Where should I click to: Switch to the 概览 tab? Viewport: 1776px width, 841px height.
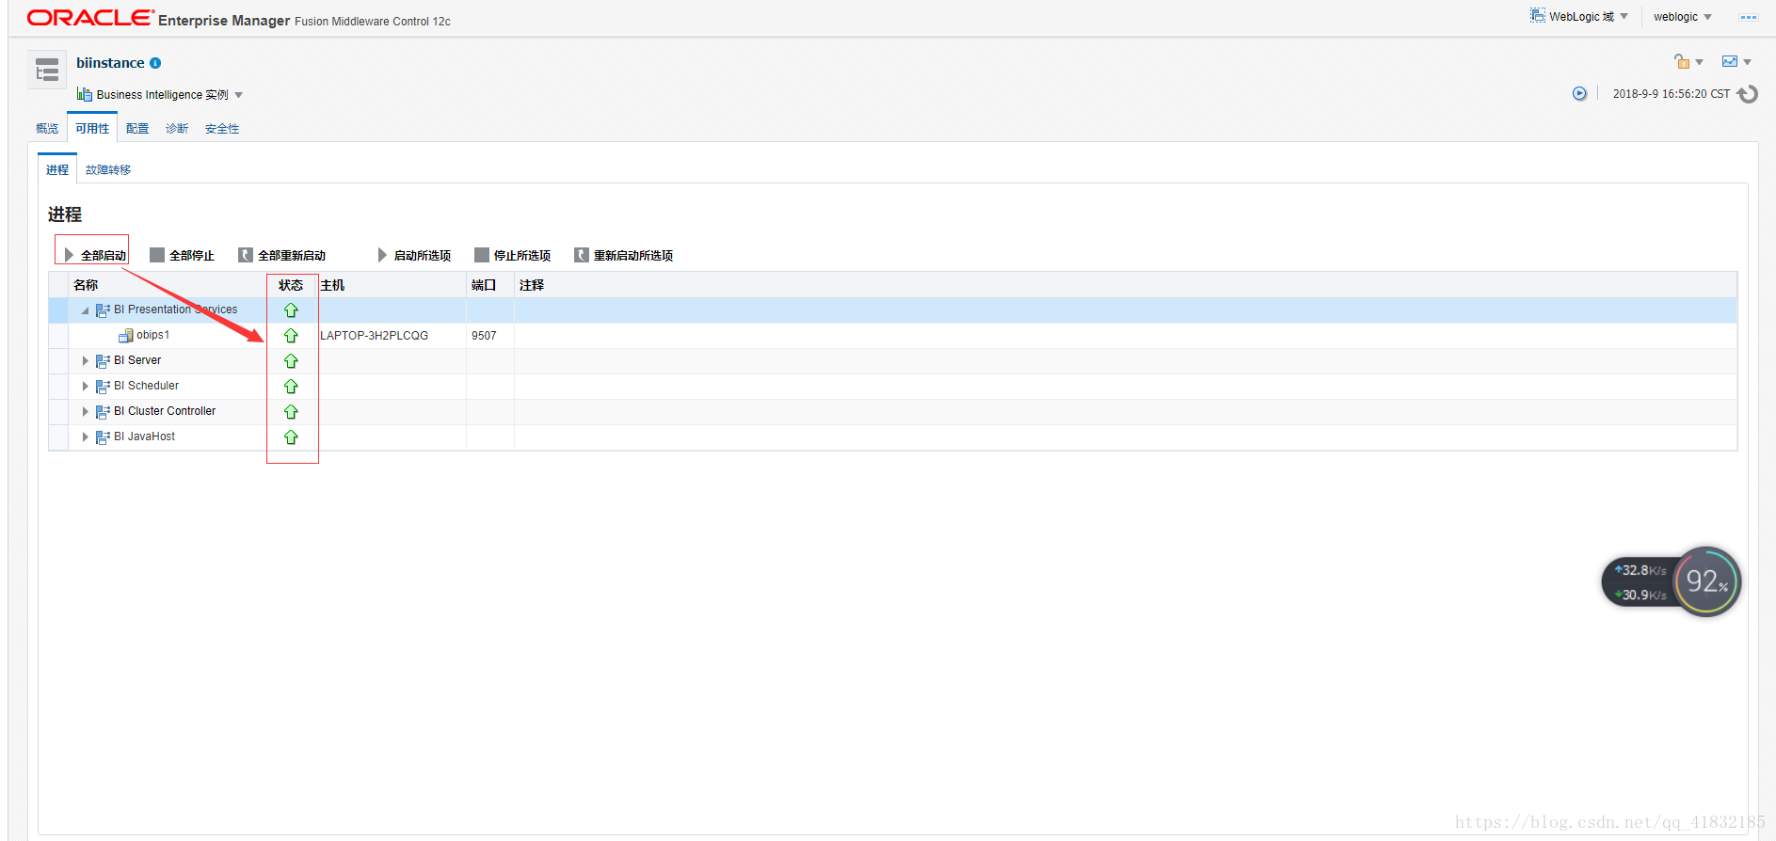[x=47, y=129]
